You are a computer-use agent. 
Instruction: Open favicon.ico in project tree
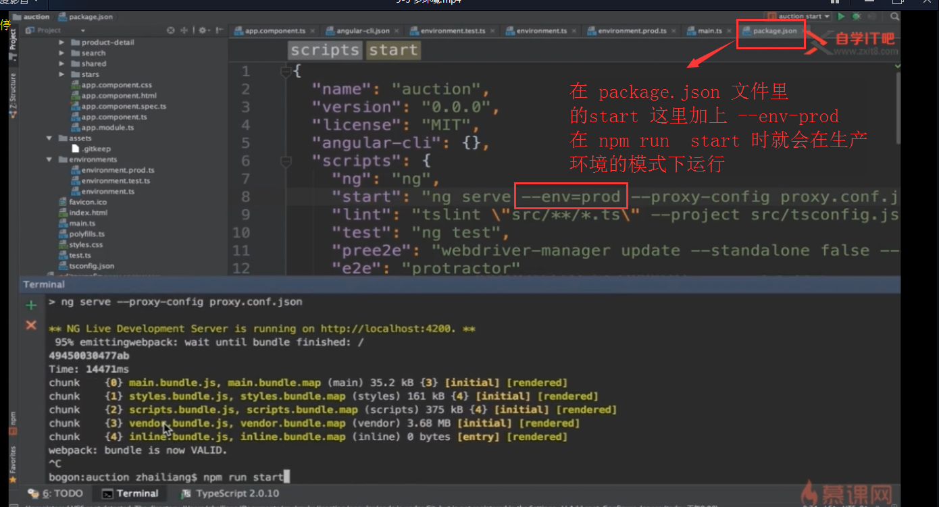[82, 202]
